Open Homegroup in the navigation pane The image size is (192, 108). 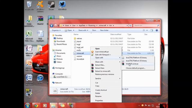point(60,68)
